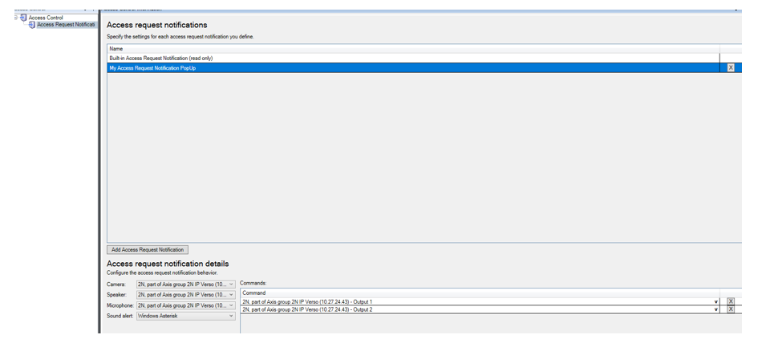Viewport: 762px width, 339px height.
Task: Open the Microphone dropdown
Action: click(232, 305)
